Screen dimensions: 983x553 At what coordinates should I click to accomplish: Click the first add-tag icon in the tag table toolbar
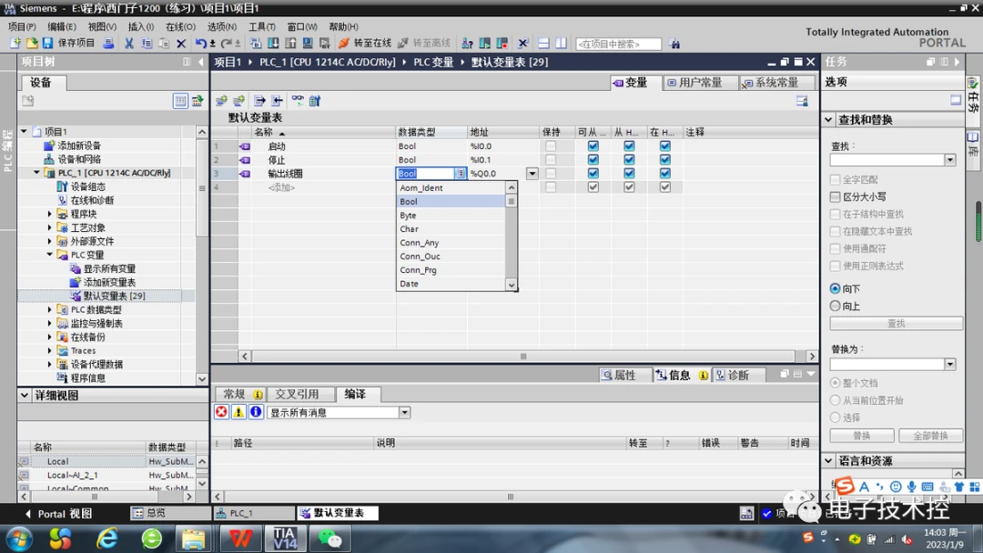[x=221, y=101]
